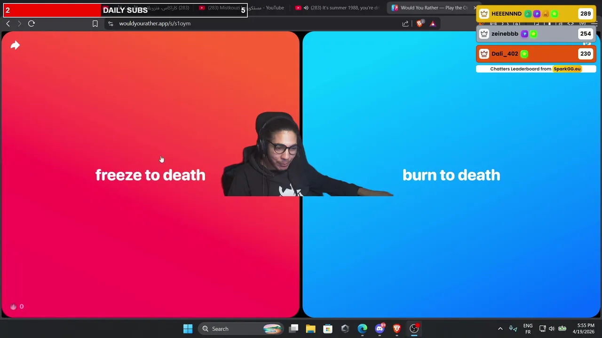Screen dimensions: 602x338
Task: Open the gray hexagon app in the taskbar
Action: 345,329
